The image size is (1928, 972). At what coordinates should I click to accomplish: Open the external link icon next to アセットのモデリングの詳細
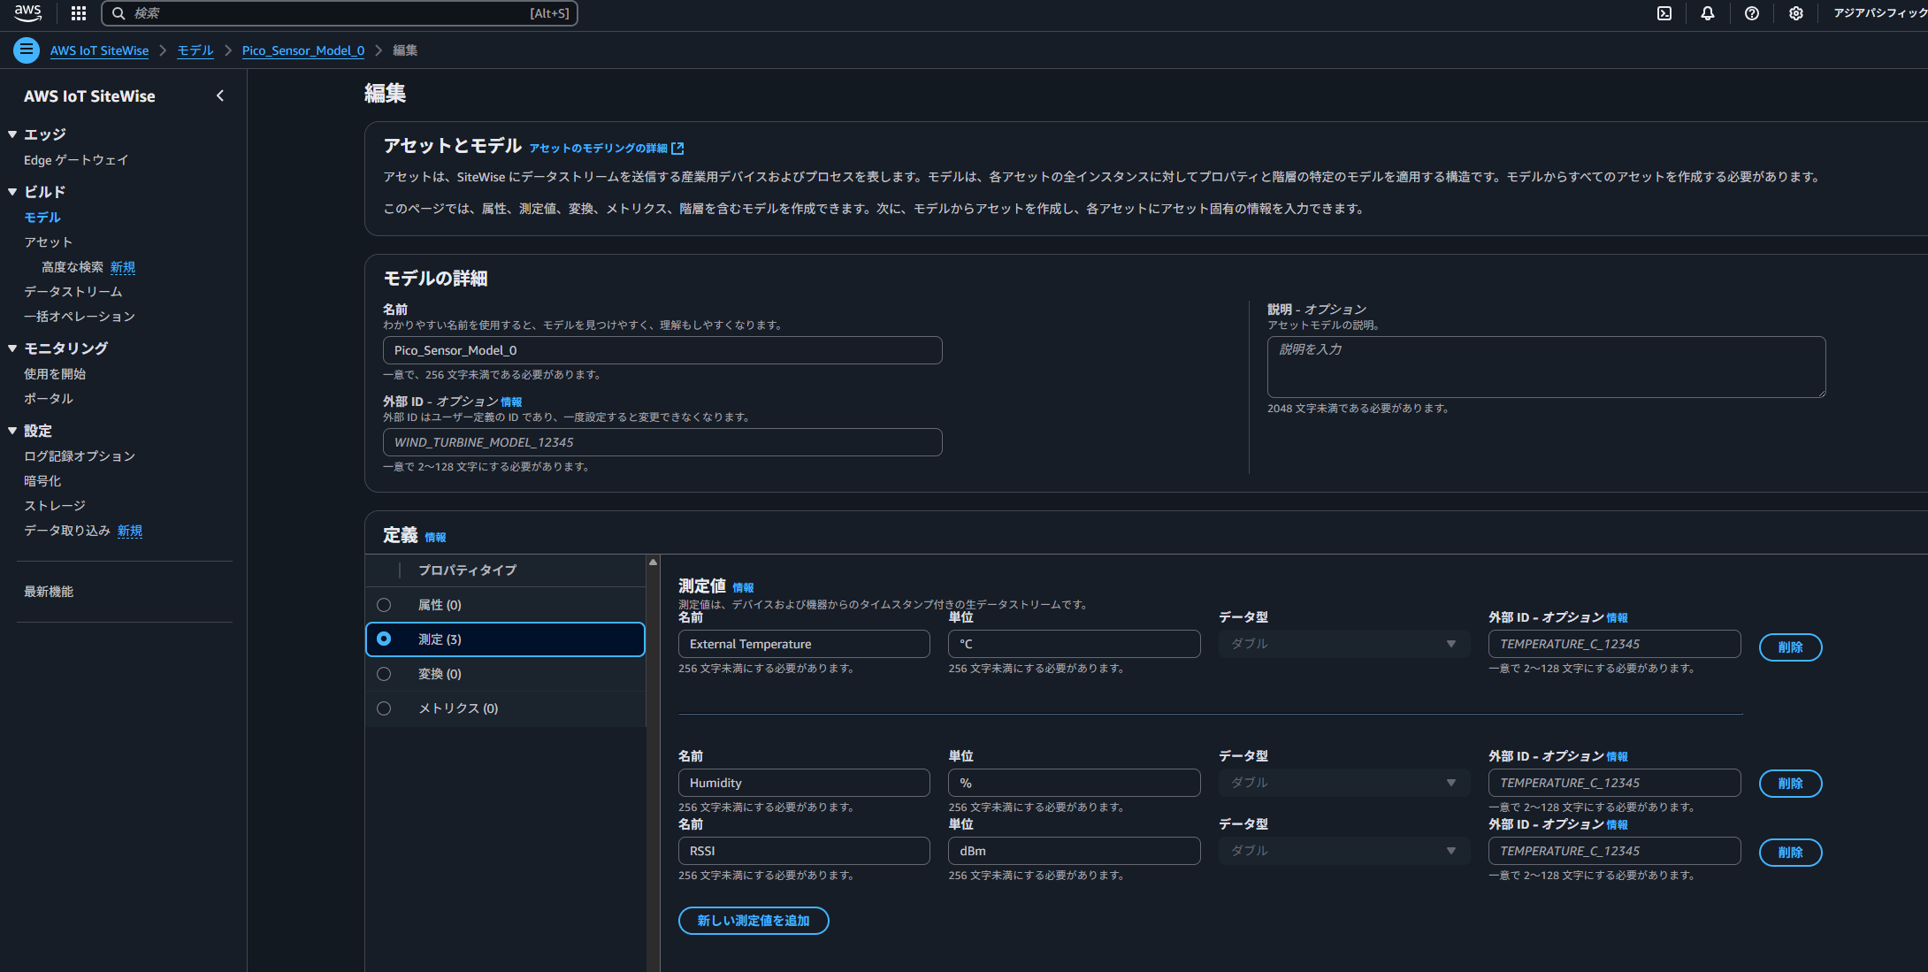click(678, 149)
